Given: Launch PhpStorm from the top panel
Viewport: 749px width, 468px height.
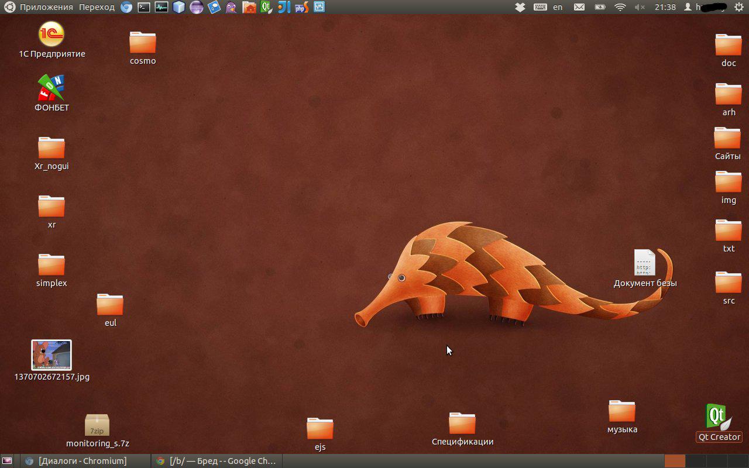Looking at the screenshot, I should coord(301,7).
